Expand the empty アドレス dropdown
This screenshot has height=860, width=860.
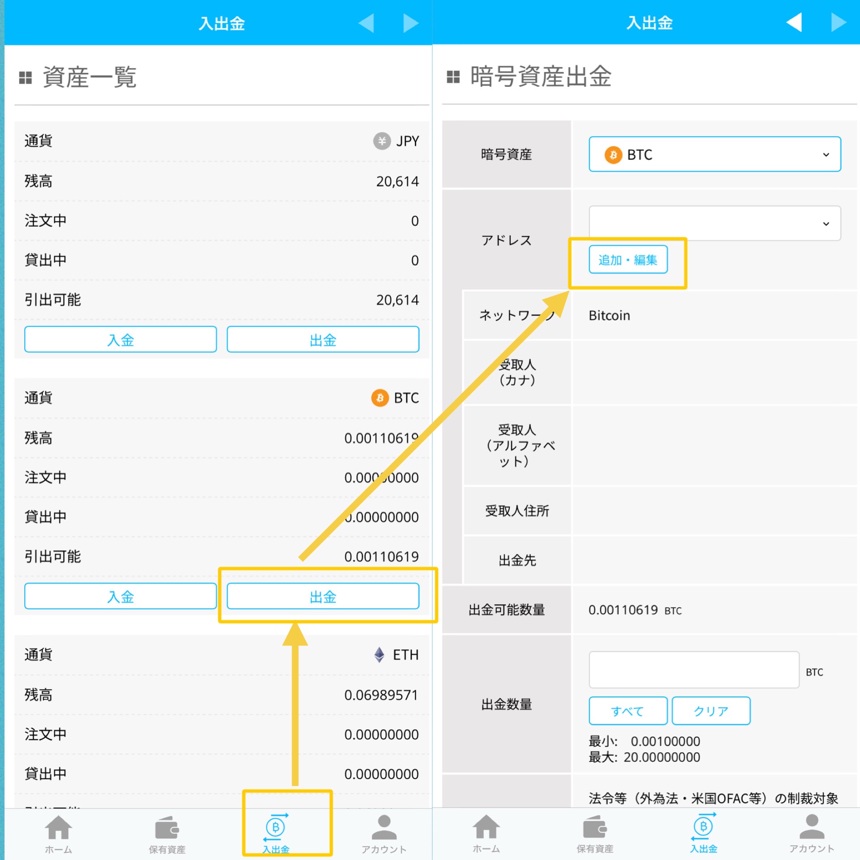(x=714, y=224)
